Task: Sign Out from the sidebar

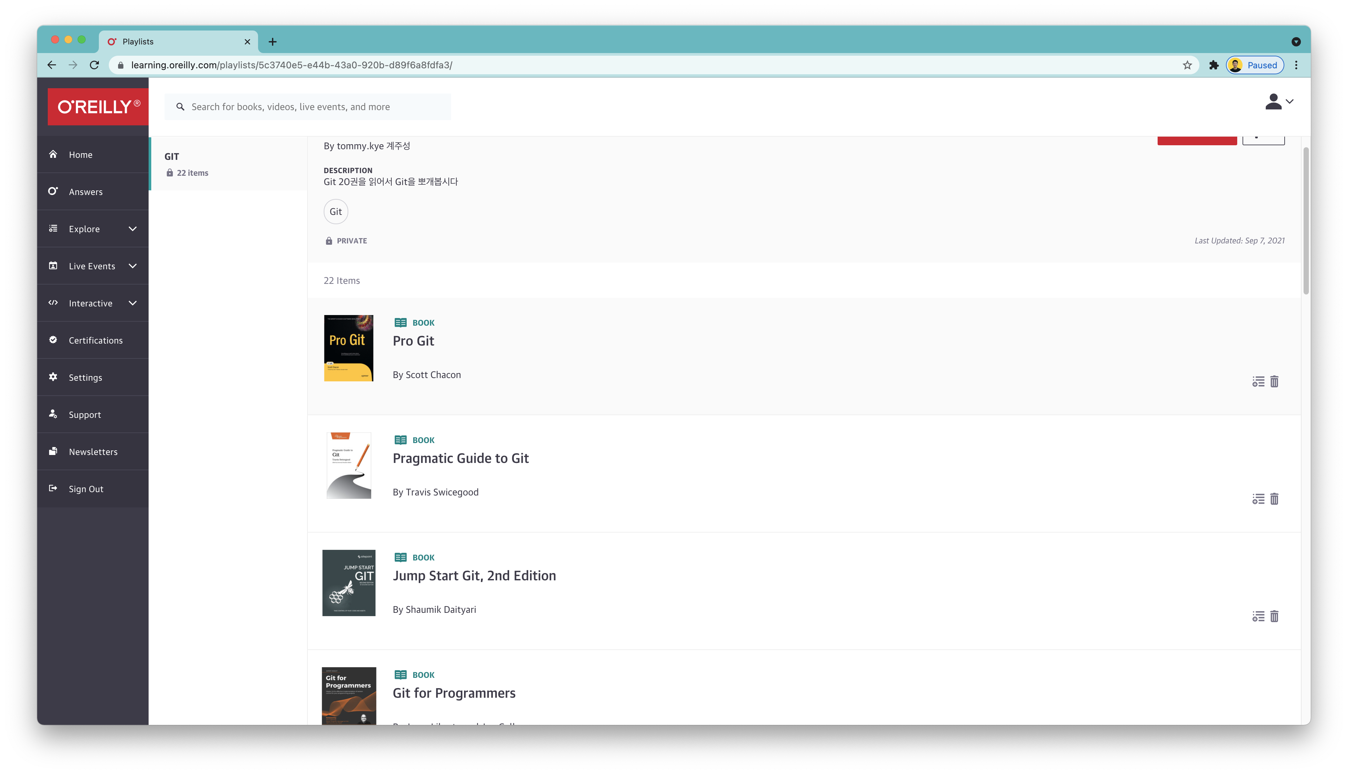Action: coord(93,489)
